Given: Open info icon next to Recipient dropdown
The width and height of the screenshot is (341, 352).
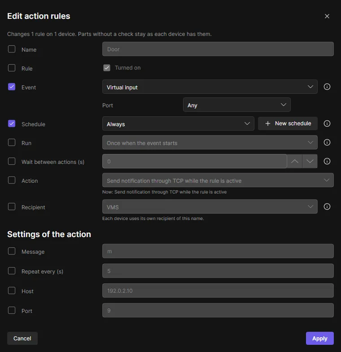Looking at the screenshot, I should 327,207.
